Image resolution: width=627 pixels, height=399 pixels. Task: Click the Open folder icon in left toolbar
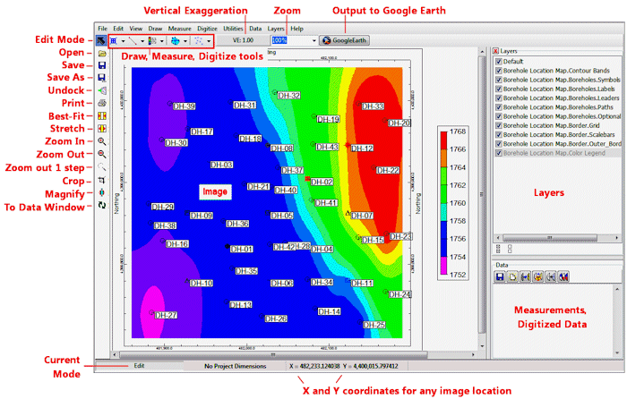pyautogui.click(x=101, y=54)
